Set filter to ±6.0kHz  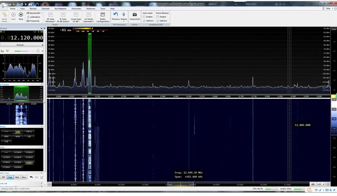(29, 162)
